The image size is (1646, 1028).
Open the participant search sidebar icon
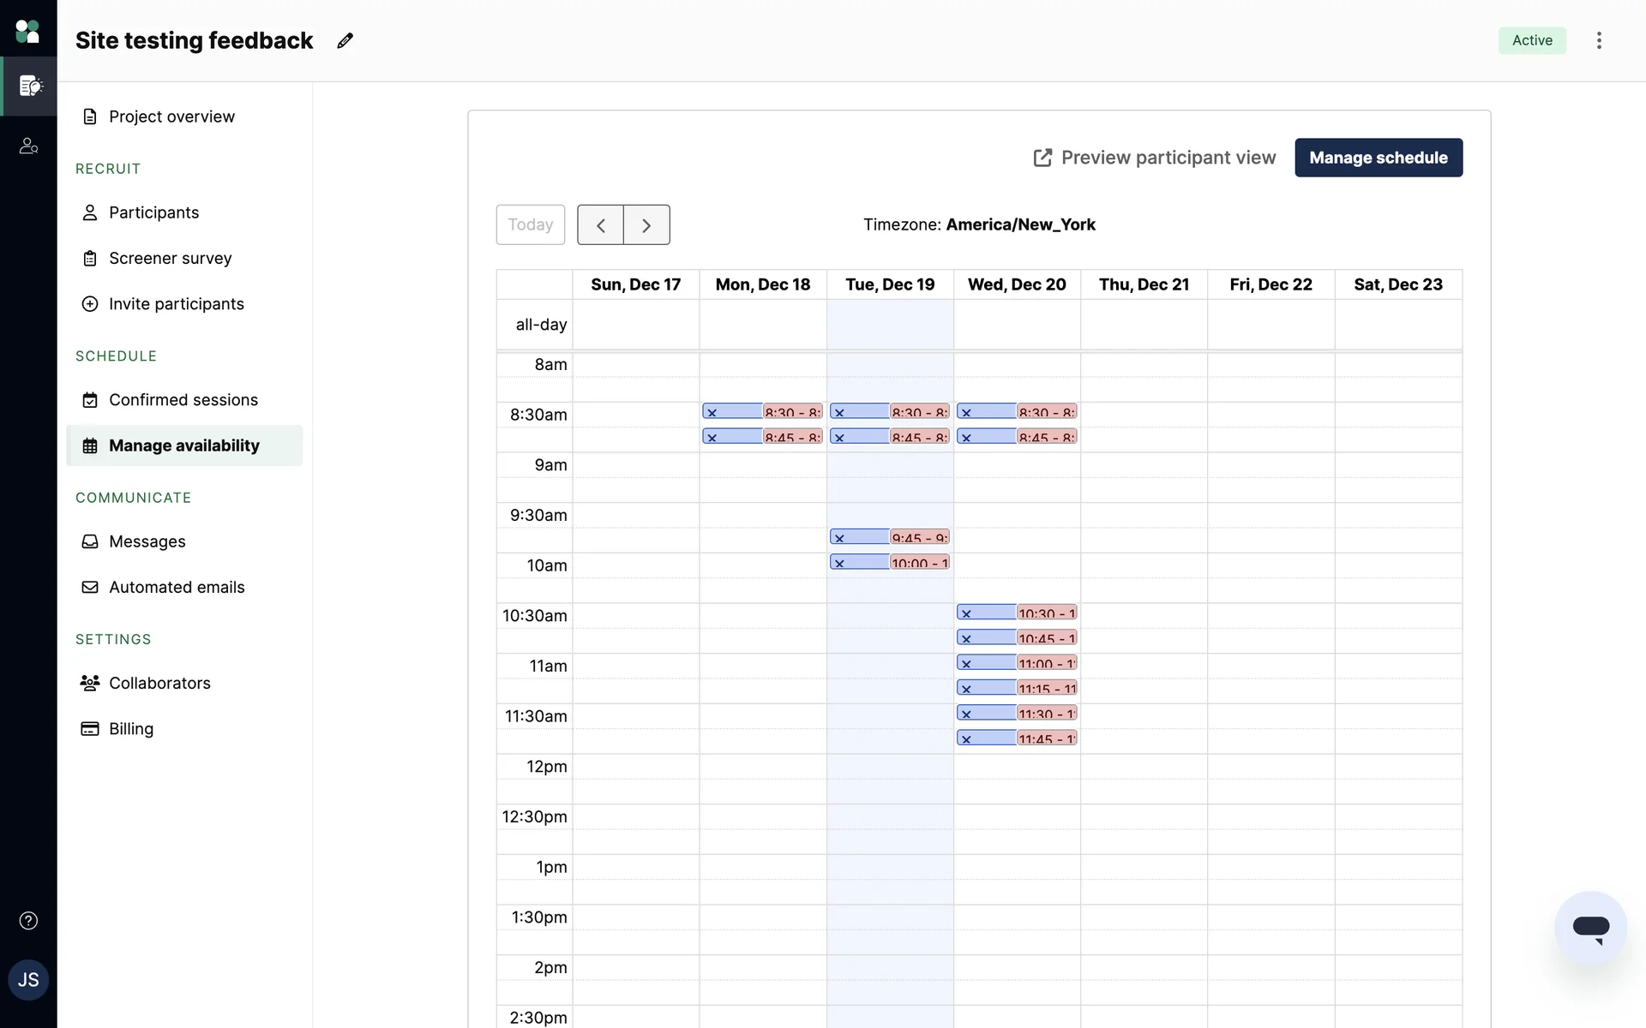[28, 146]
